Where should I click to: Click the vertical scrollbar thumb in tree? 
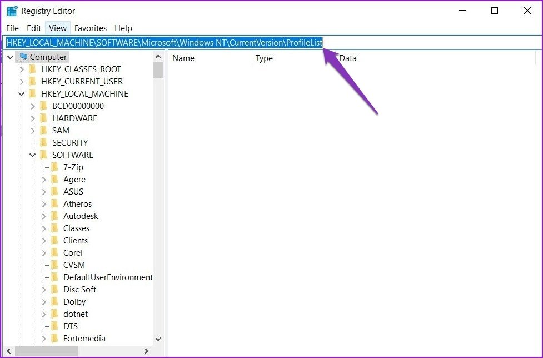click(x=158, y=70)
